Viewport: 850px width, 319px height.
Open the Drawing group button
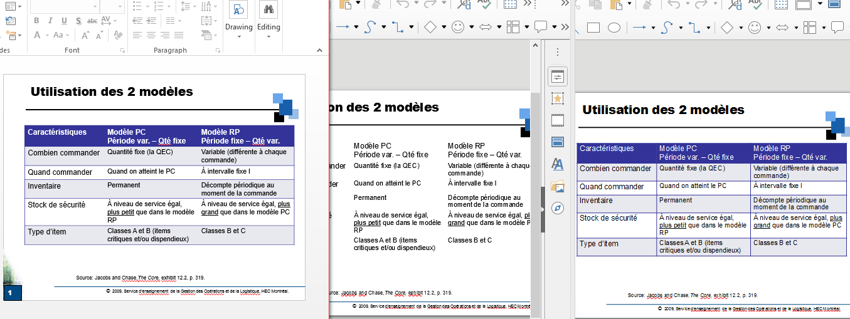[x=239, y=19]
